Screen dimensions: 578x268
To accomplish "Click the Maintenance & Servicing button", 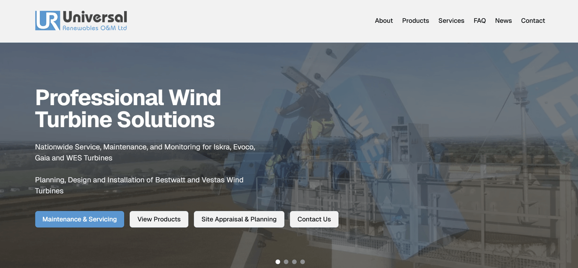I will [79, 219].
